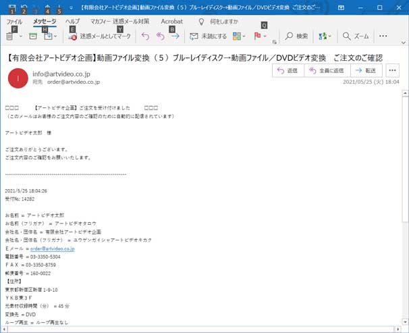The image size is (409, 333).
Task: Click the lightbulb Tell Me icon
Action: [x=201, y=22]
